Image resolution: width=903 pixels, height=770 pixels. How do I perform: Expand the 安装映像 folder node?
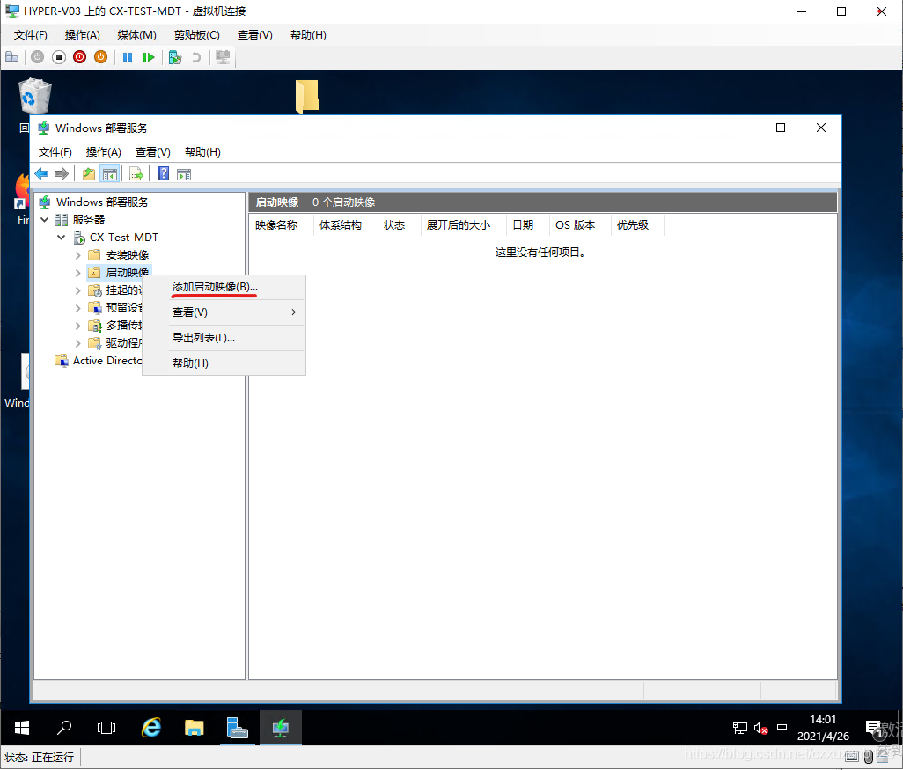point(78,255)
